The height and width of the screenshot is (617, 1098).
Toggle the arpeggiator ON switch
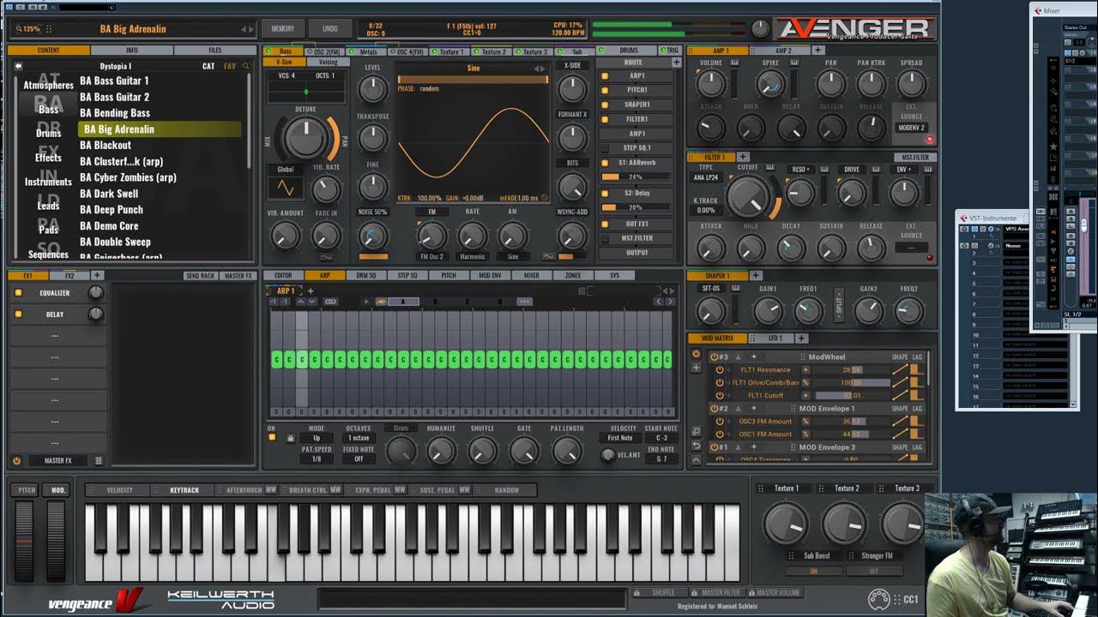tap(272, 437)
